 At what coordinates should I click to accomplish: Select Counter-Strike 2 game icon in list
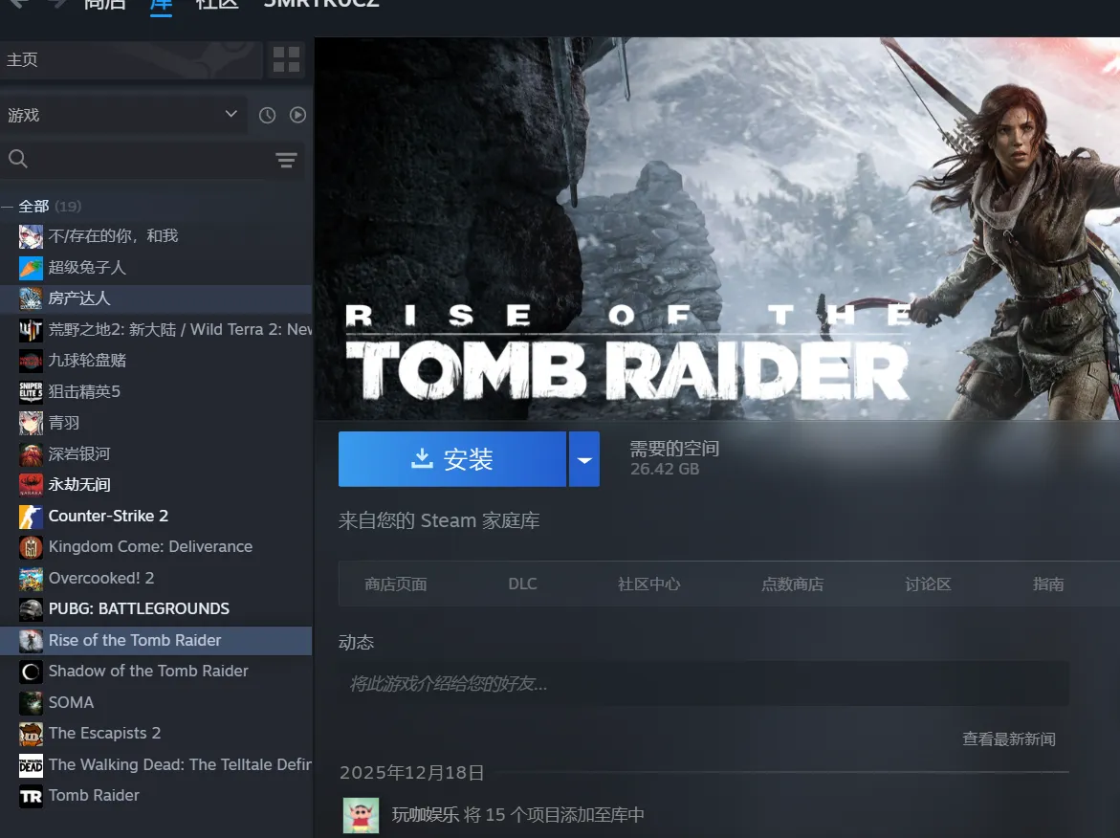pyautogui.click(x=32, y=517)
